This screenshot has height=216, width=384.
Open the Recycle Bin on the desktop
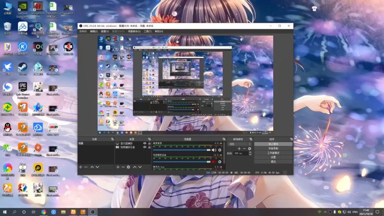point(8,28)
